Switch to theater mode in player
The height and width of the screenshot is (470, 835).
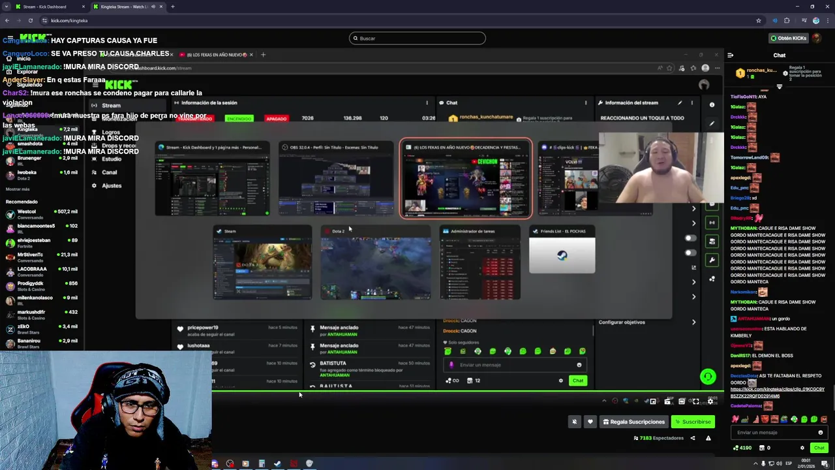click(682, 401)
